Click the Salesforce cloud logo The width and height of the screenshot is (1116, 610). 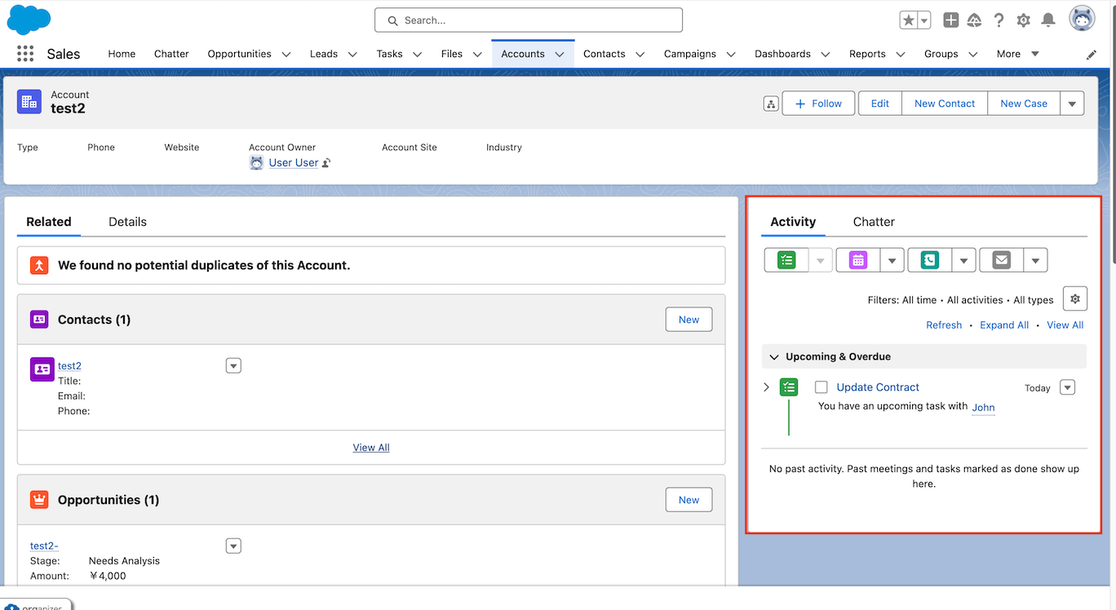29,20
